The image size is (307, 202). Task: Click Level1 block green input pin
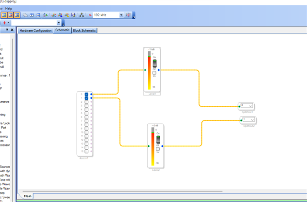point(145,70)
